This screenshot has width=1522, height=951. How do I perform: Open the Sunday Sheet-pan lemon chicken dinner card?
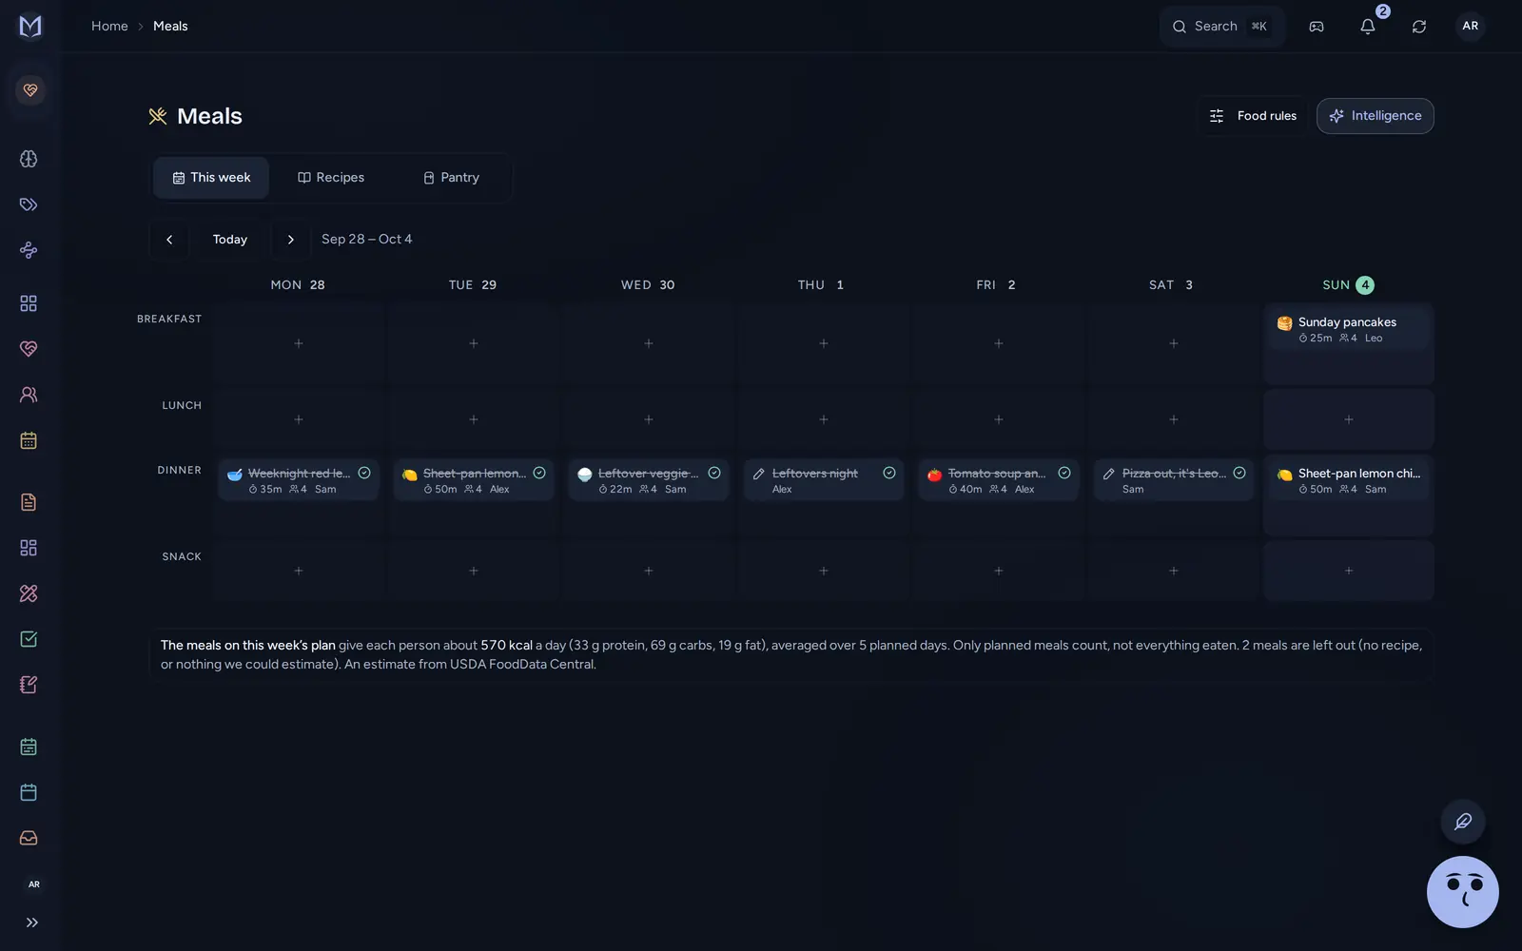(x=1349, y=480)
